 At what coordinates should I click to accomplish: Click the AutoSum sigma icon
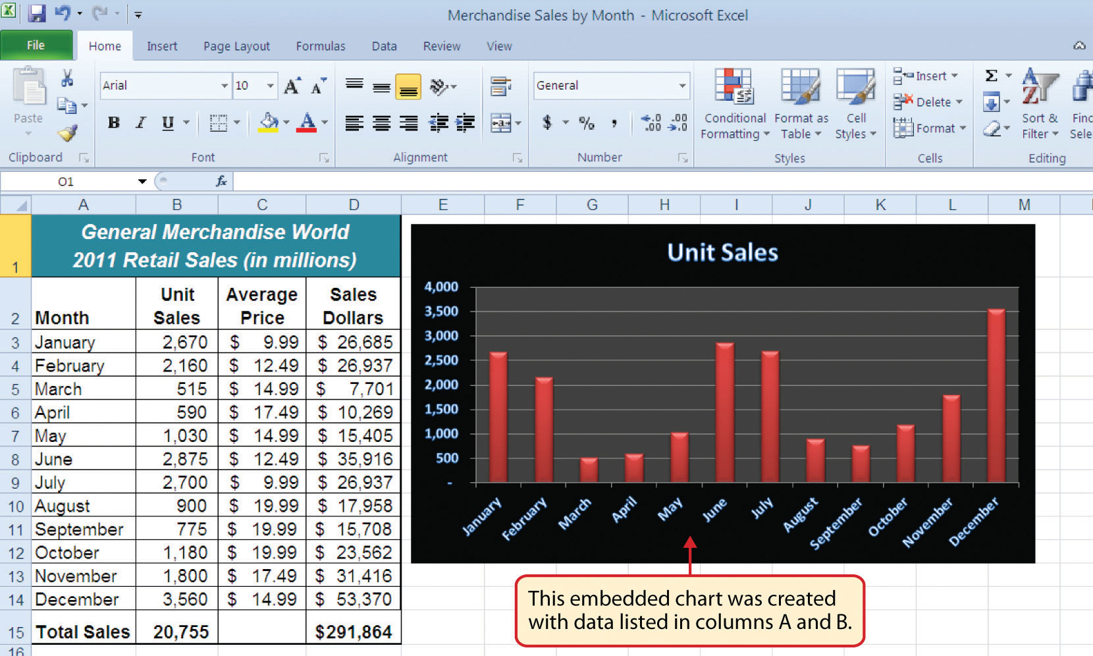(992, 75)
